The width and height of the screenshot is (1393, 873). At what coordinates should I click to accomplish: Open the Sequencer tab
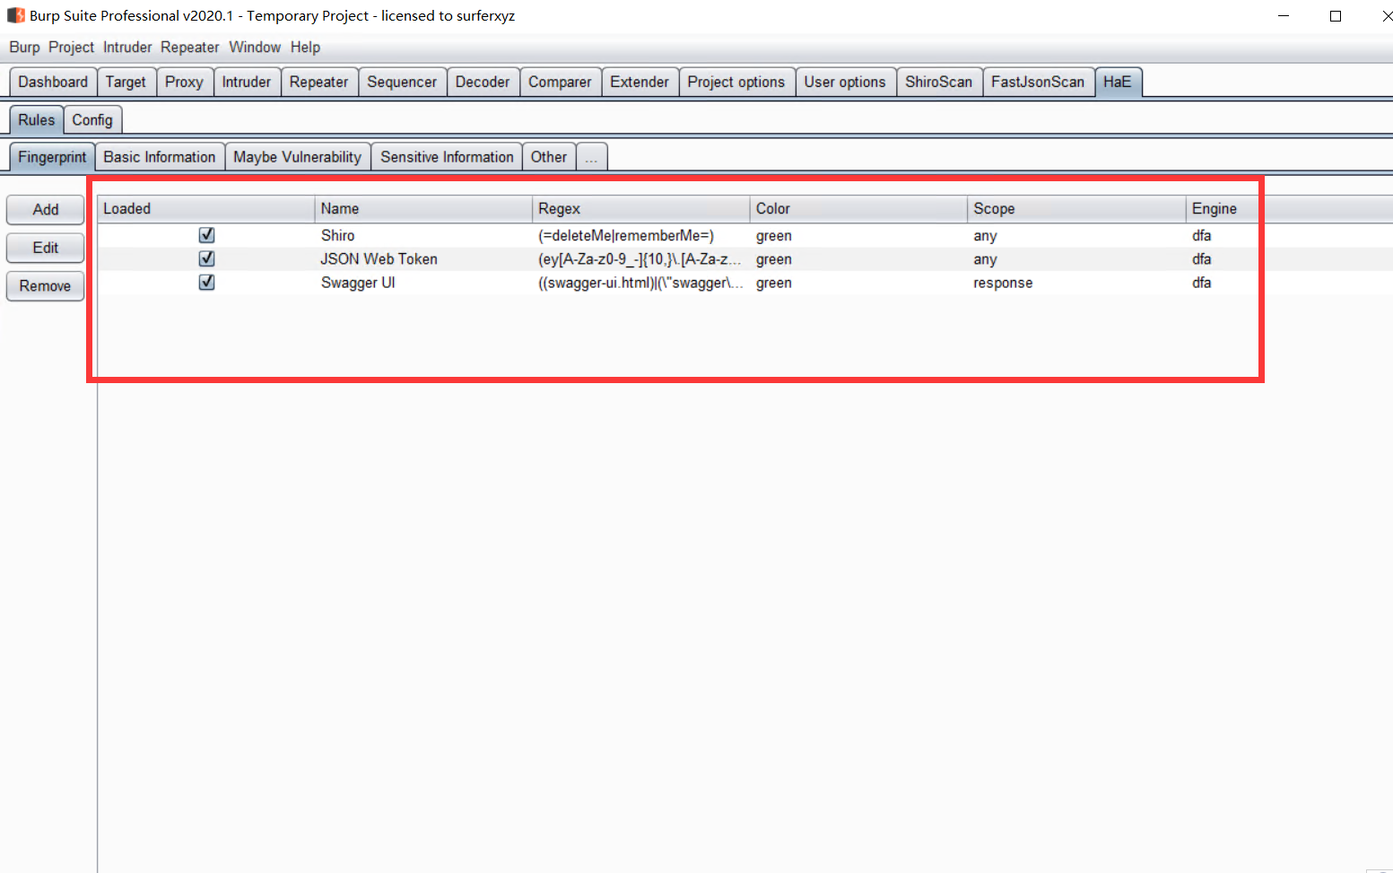coord(402,82)
